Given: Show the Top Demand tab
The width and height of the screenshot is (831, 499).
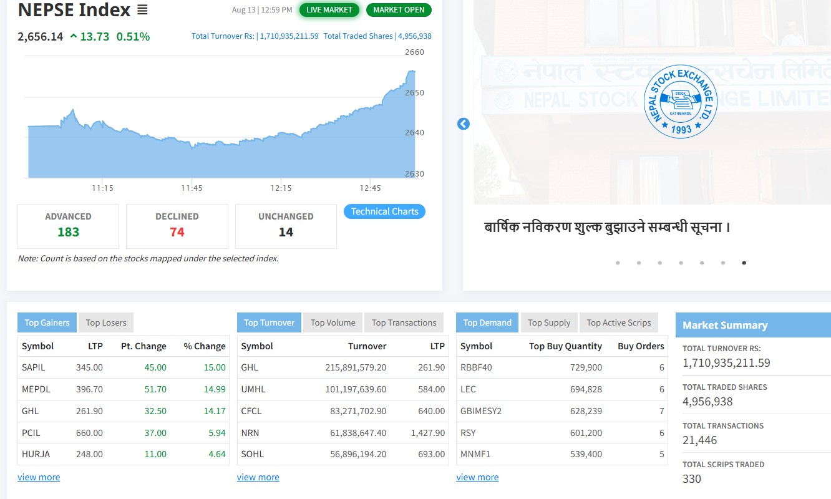Looking at the screenshot, I should [x=487, y=322].
